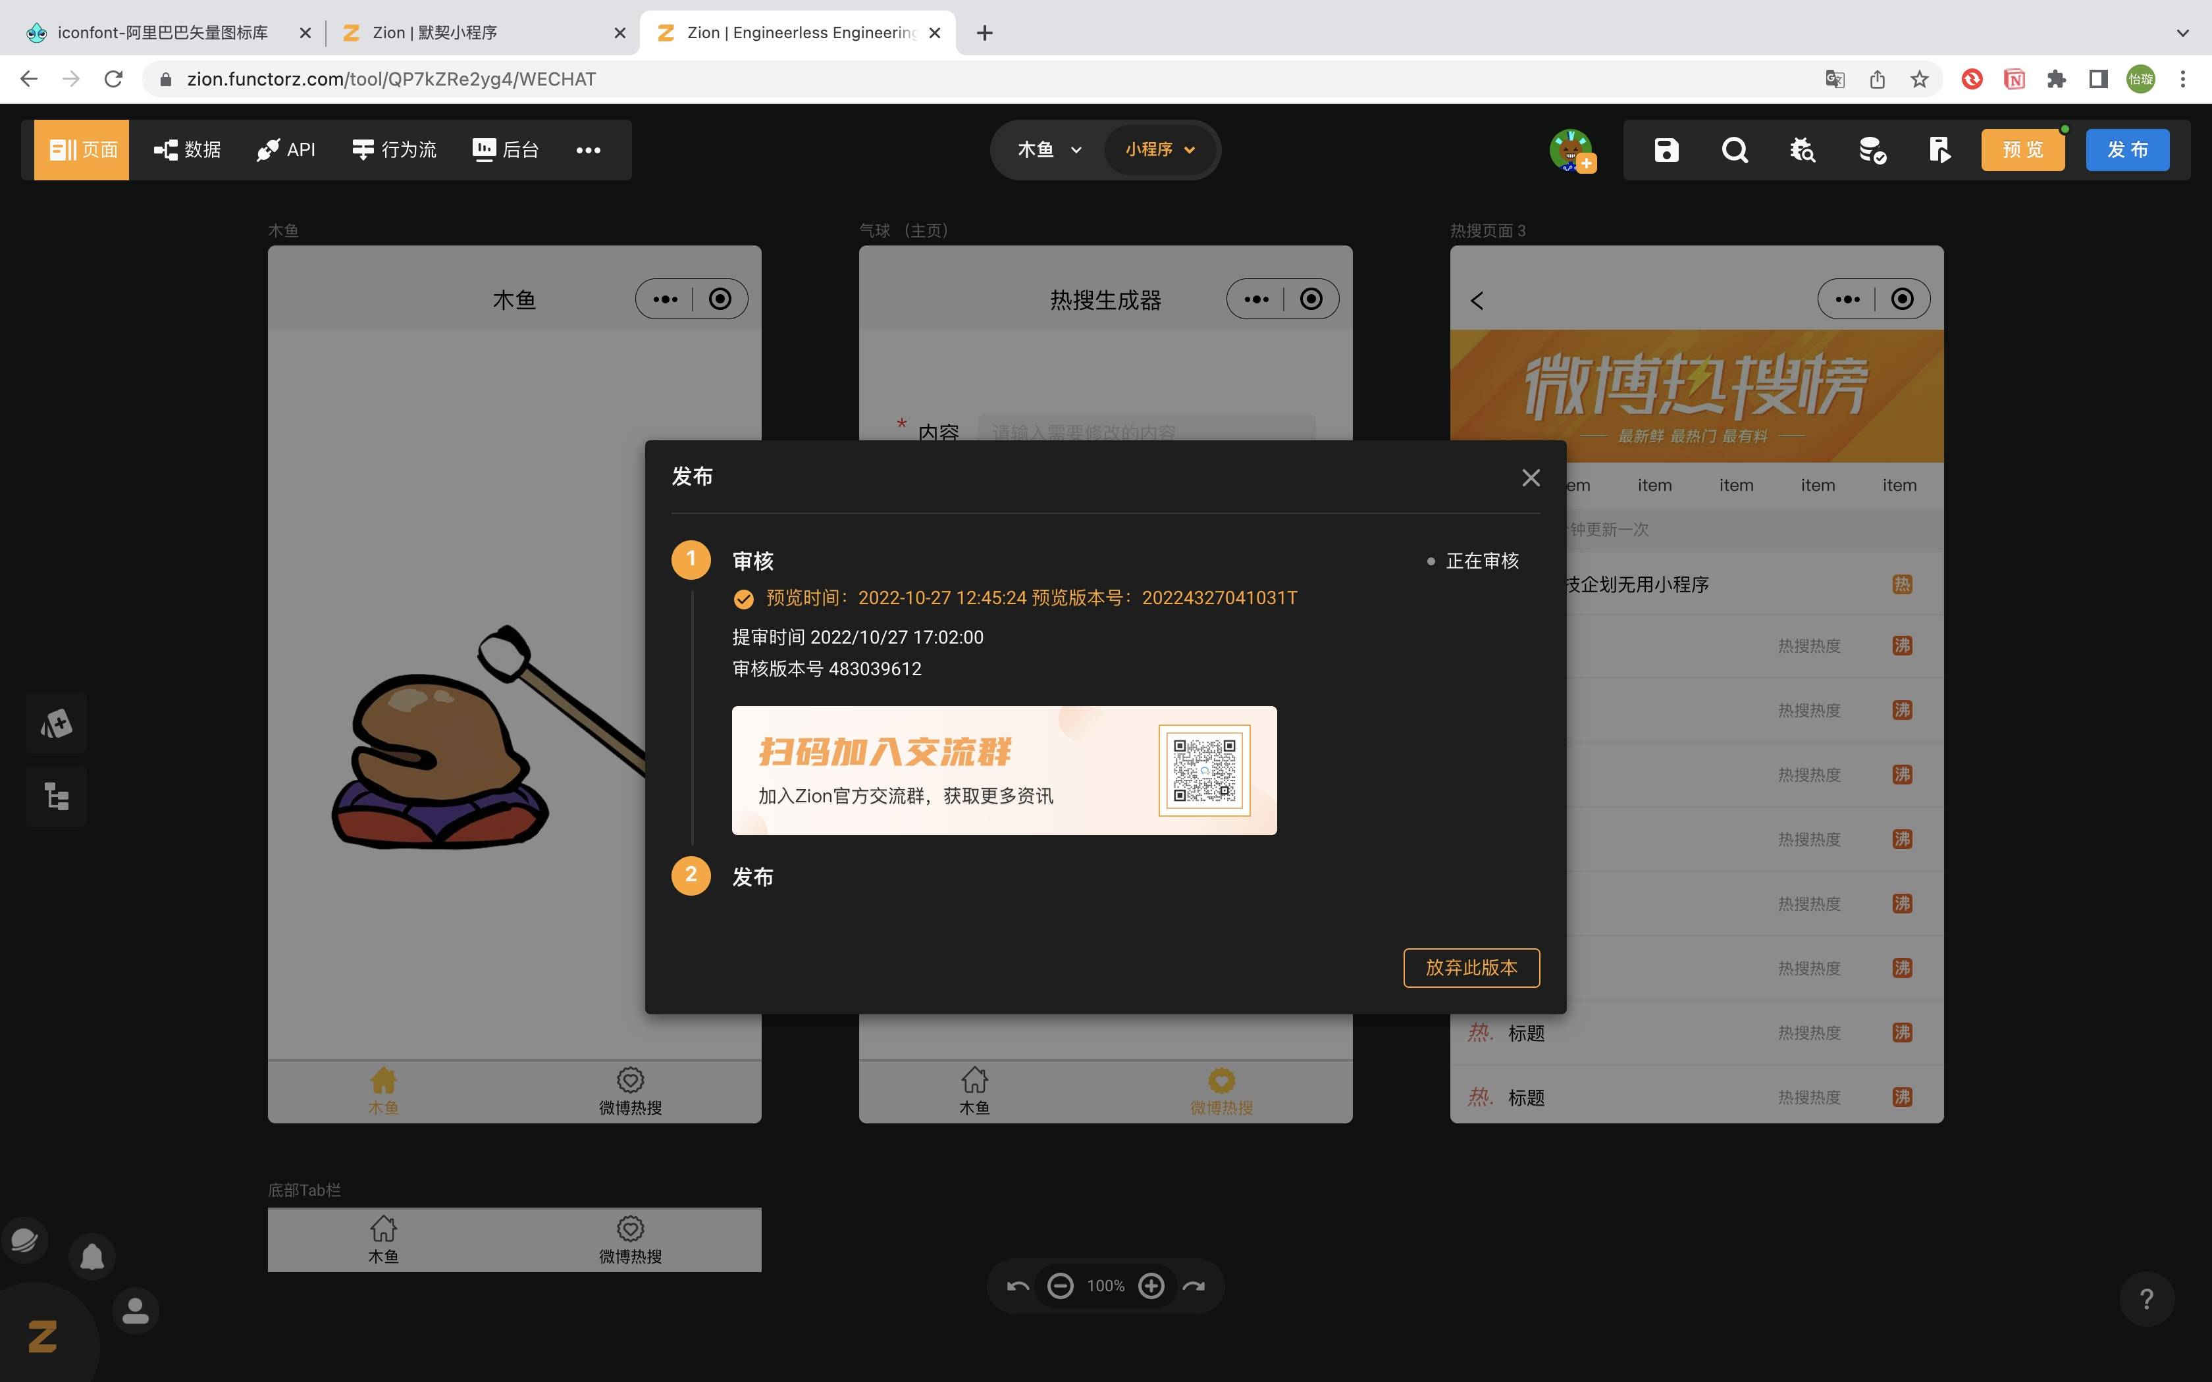Click the collaborator avatar with plus badge

[x=1572, y=150]
